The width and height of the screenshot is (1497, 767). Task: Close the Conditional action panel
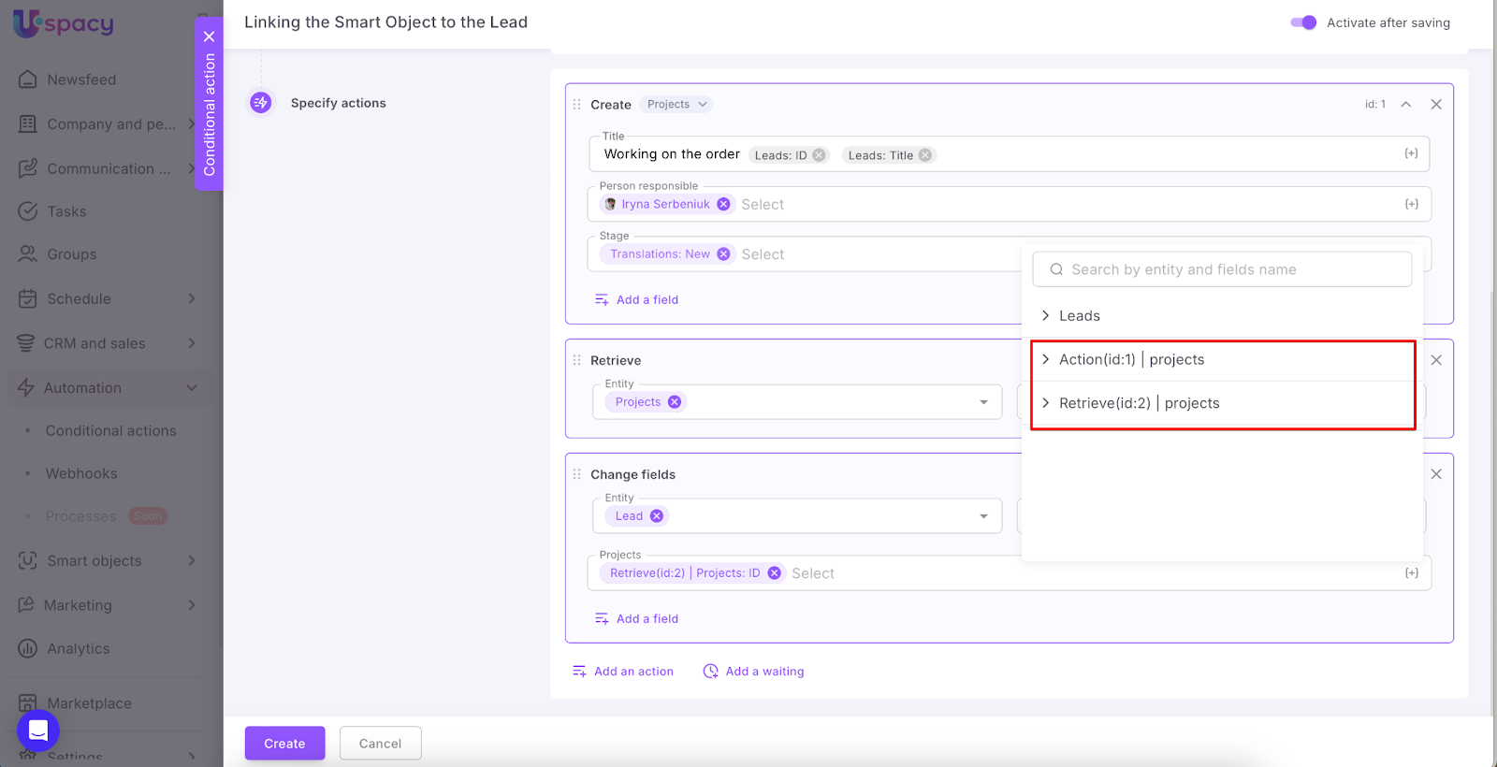pos(209,36)
